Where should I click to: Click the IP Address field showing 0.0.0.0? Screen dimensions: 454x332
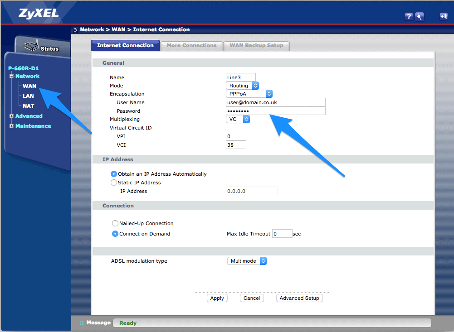click(252, 191)
